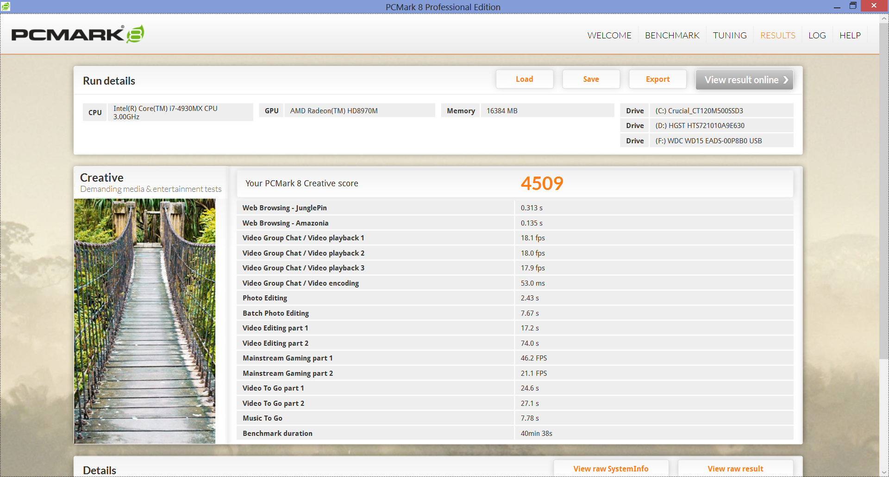The image size is (889, 477).
Task: Restore down the PCMark 8 window
Action: 853,6
